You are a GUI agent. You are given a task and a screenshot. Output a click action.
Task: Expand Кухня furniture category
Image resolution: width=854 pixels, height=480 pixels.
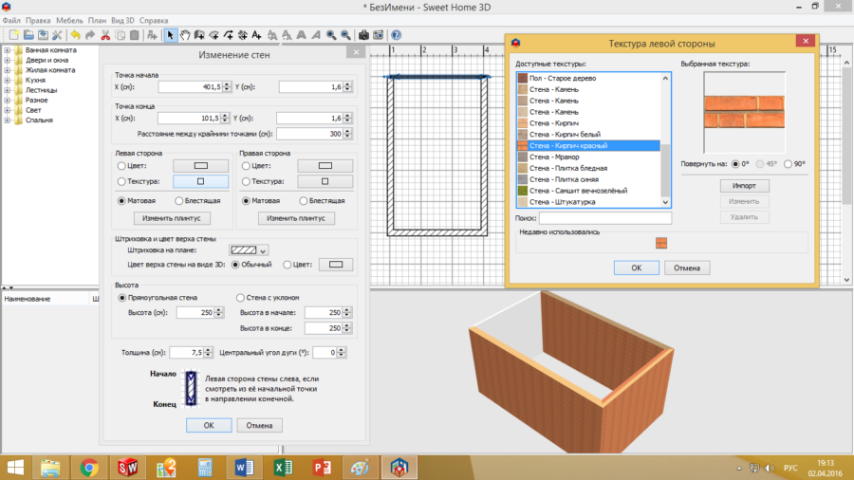point(7,80)
